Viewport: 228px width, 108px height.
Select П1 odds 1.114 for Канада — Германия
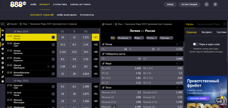(x=63, y=52)
